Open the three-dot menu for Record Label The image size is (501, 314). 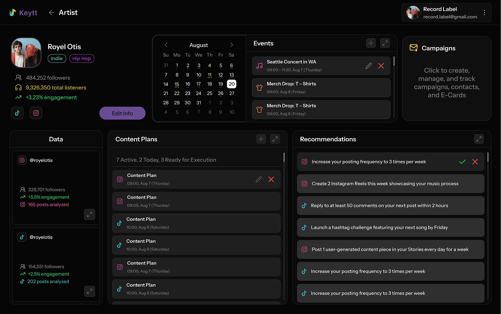point(484,13)
